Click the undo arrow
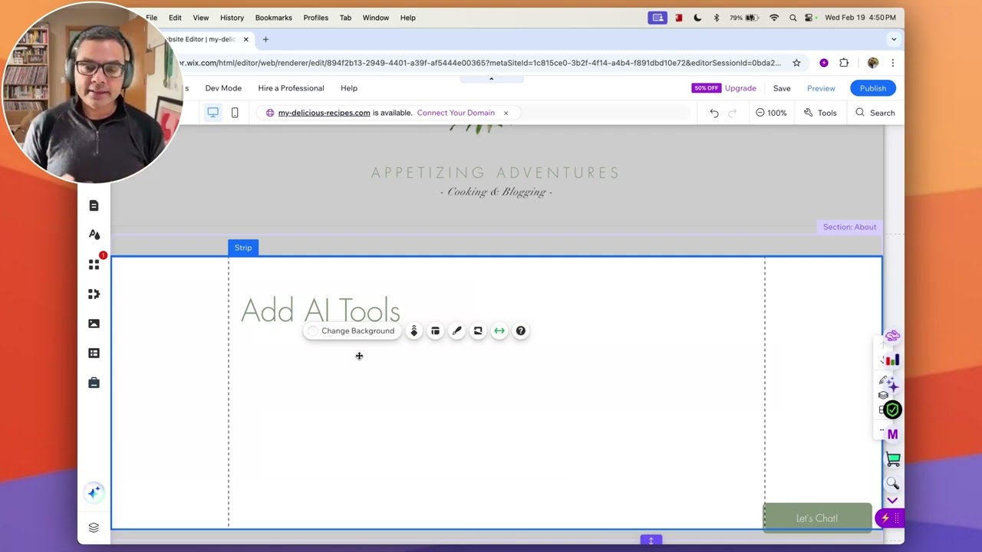This screenshot has height=552, width=982. pos(714,113)
